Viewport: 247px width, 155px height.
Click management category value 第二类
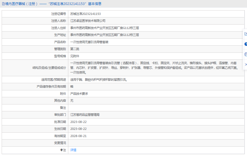(75, 49)
